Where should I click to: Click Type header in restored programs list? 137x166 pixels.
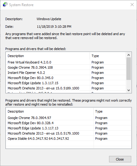112,111
